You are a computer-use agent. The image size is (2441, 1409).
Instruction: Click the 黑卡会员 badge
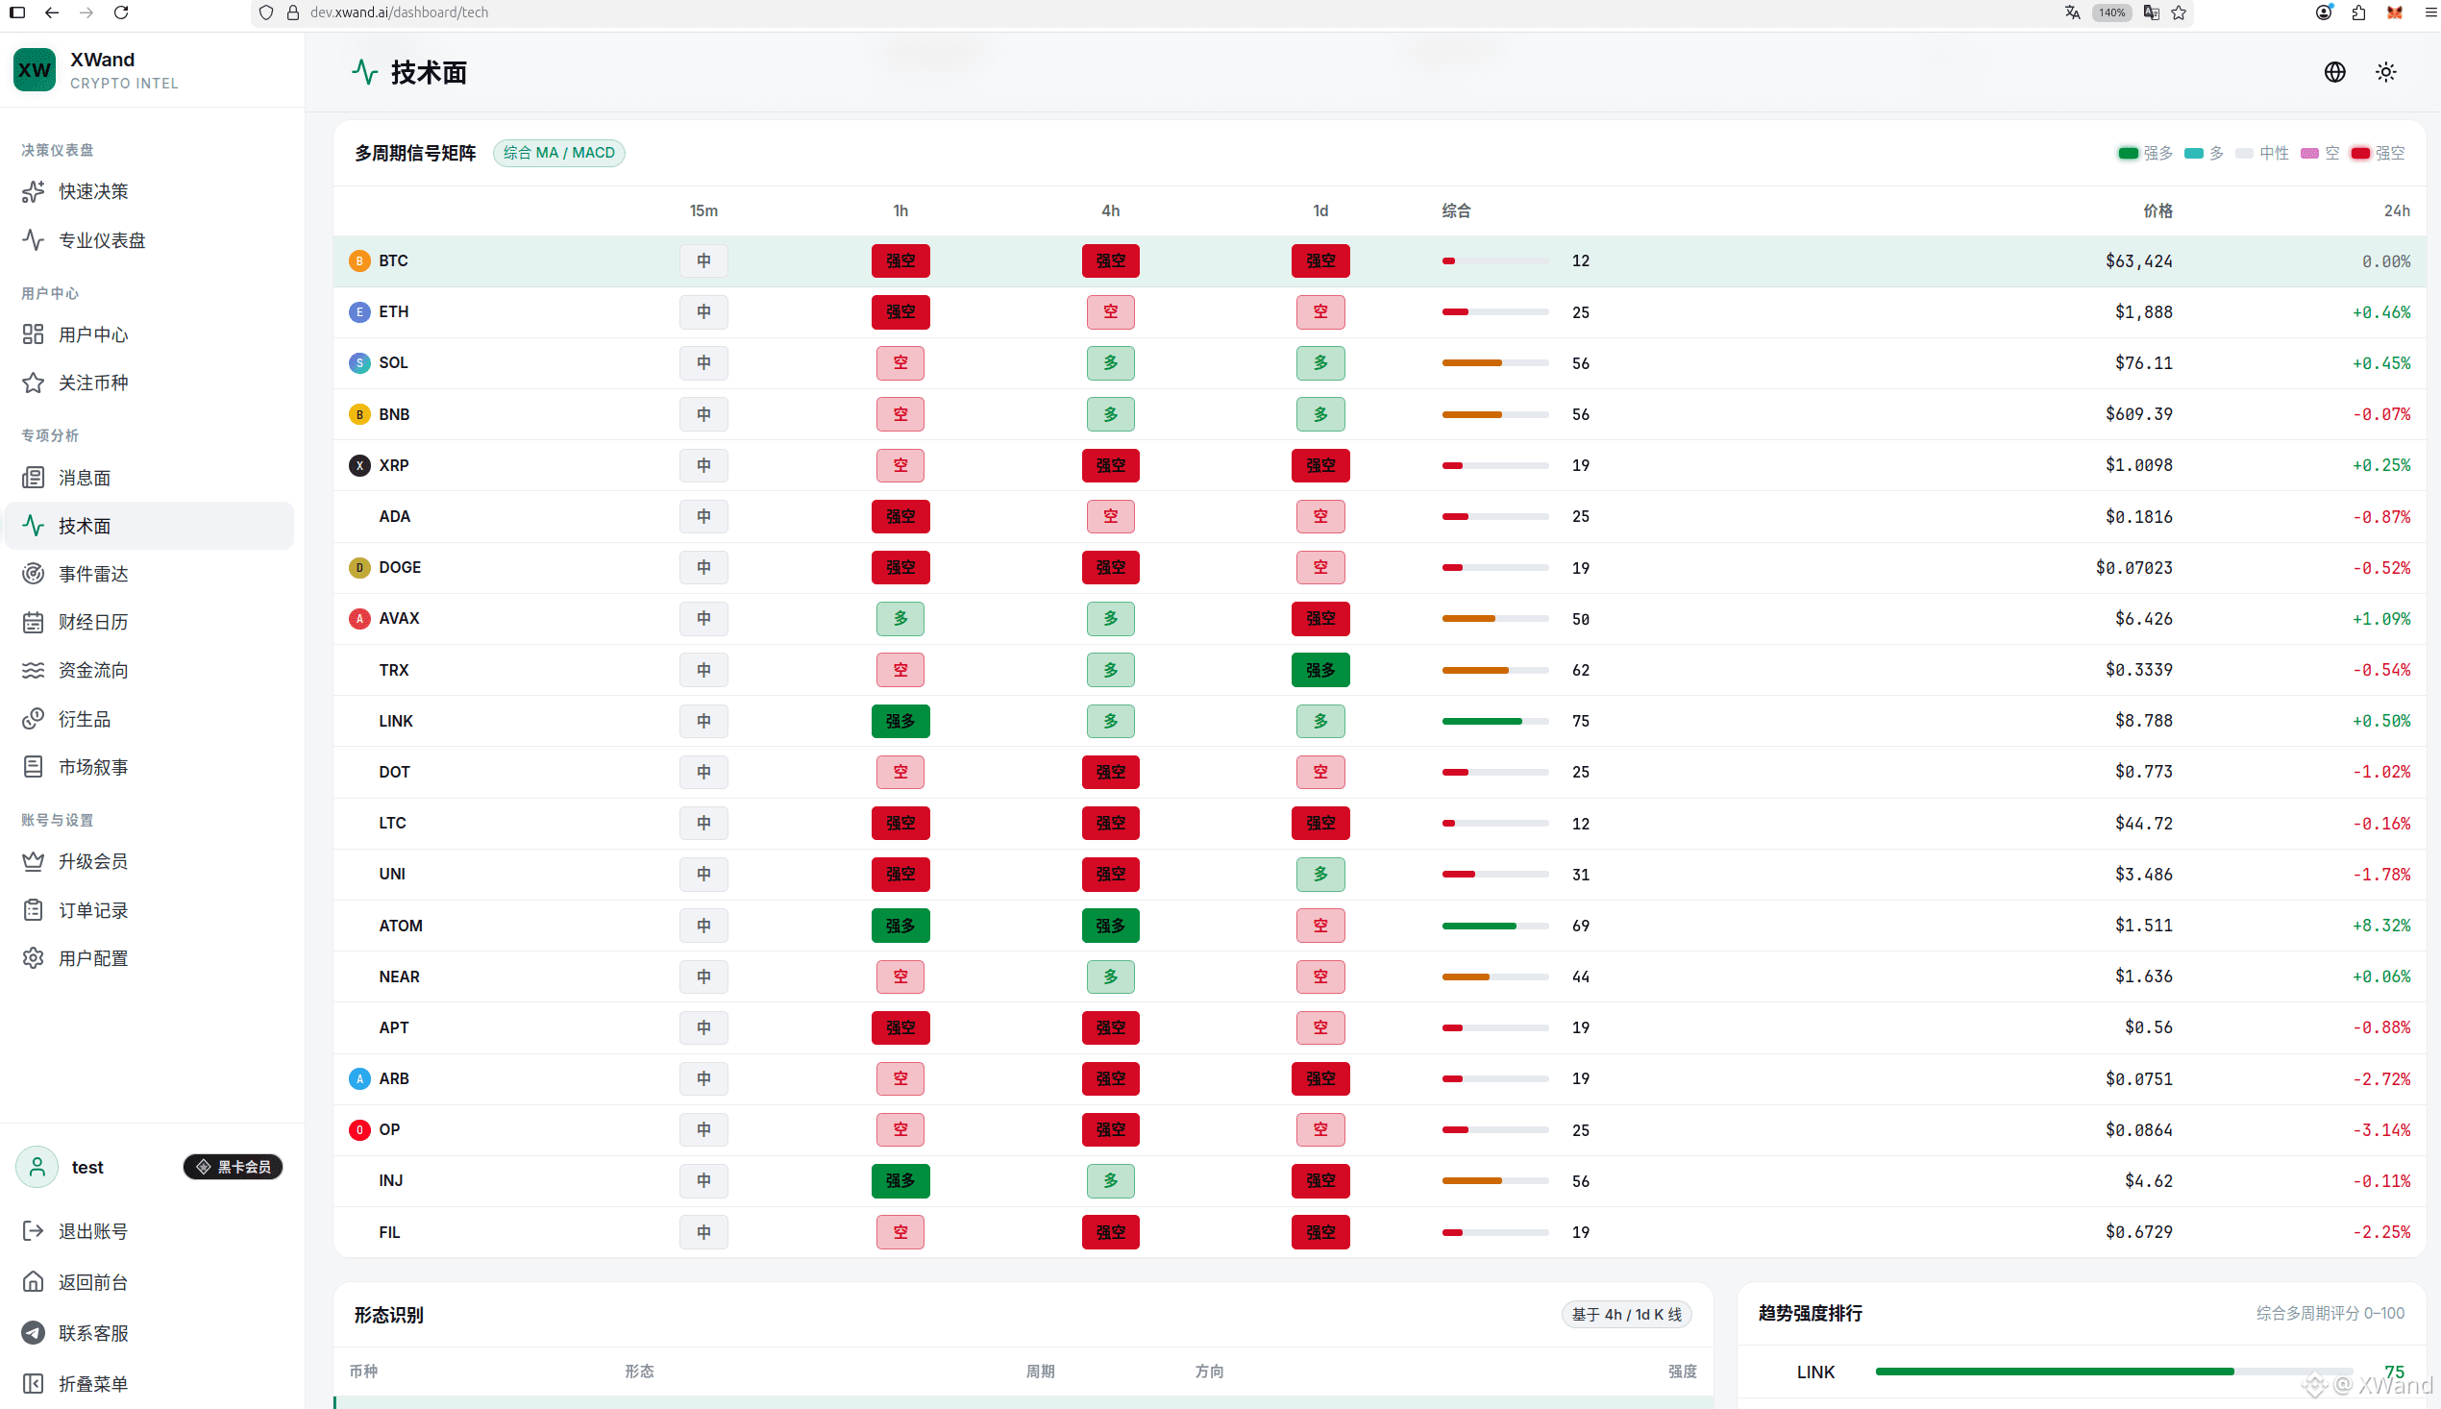[x=234, y=1167]
